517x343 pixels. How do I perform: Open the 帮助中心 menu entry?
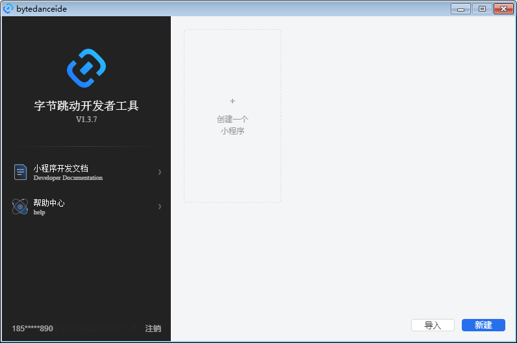(49, 203)
